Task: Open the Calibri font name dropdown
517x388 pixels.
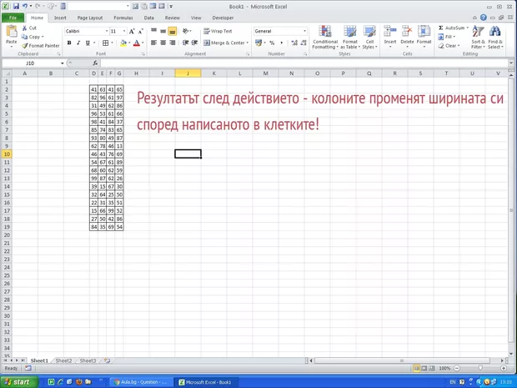Action: (x=107, y=31)
